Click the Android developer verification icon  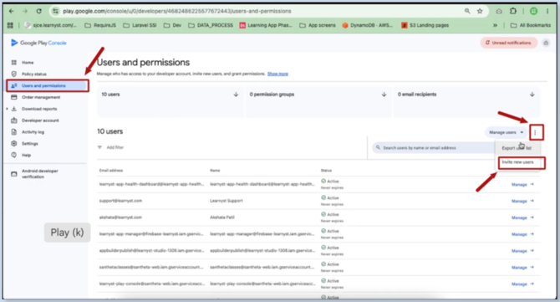pos(14,174)
